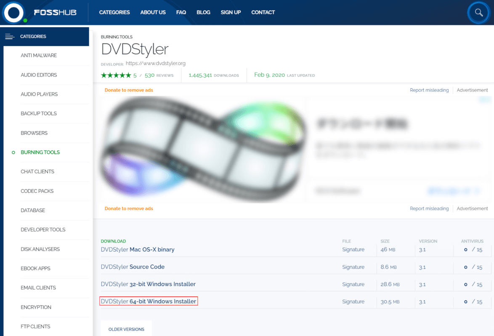Select Audio Editors category

39,75
